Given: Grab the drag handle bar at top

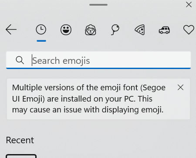Looking at the screenshot, I should click(x=98, y=5).
